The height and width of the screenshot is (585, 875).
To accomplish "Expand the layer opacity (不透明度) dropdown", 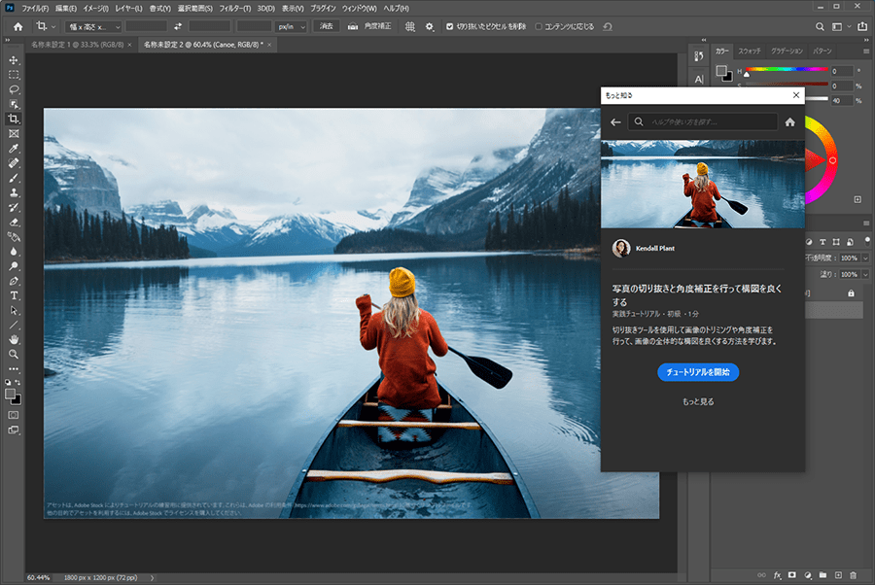I will click(x=865, y=258).
